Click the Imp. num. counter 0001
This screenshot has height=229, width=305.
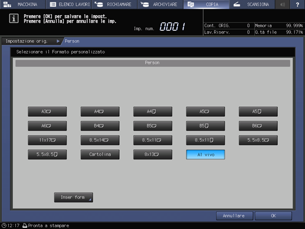point(172,27)
